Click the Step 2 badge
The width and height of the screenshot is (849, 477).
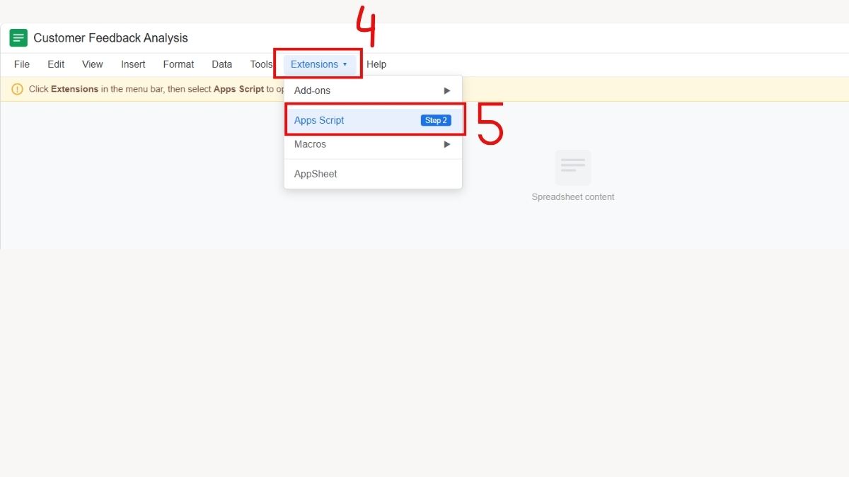click(436, 120)
